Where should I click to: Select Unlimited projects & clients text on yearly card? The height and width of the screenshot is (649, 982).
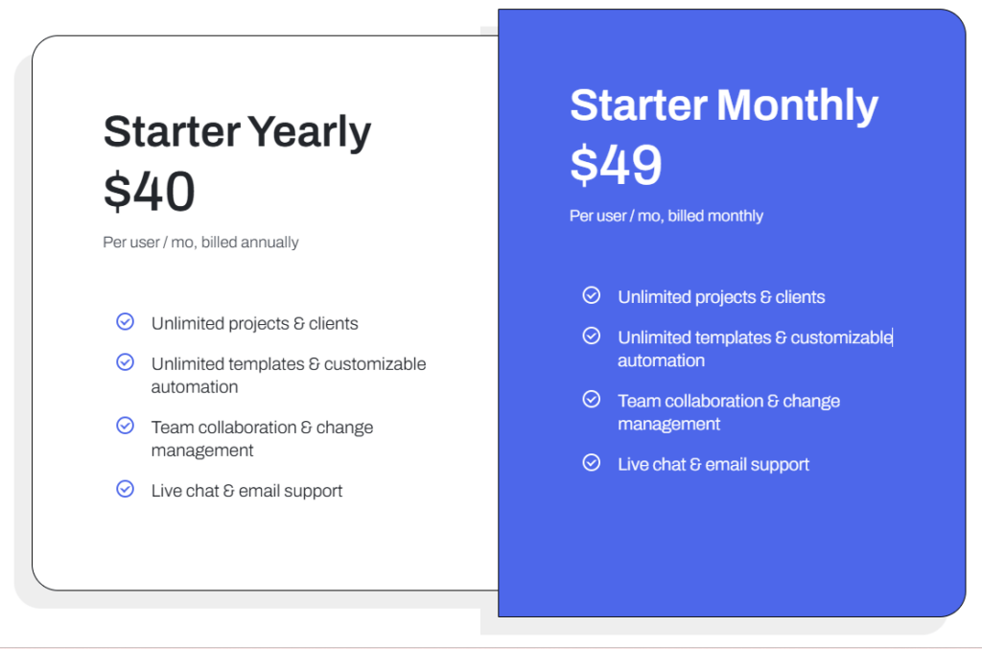click(x=254, y=323)
